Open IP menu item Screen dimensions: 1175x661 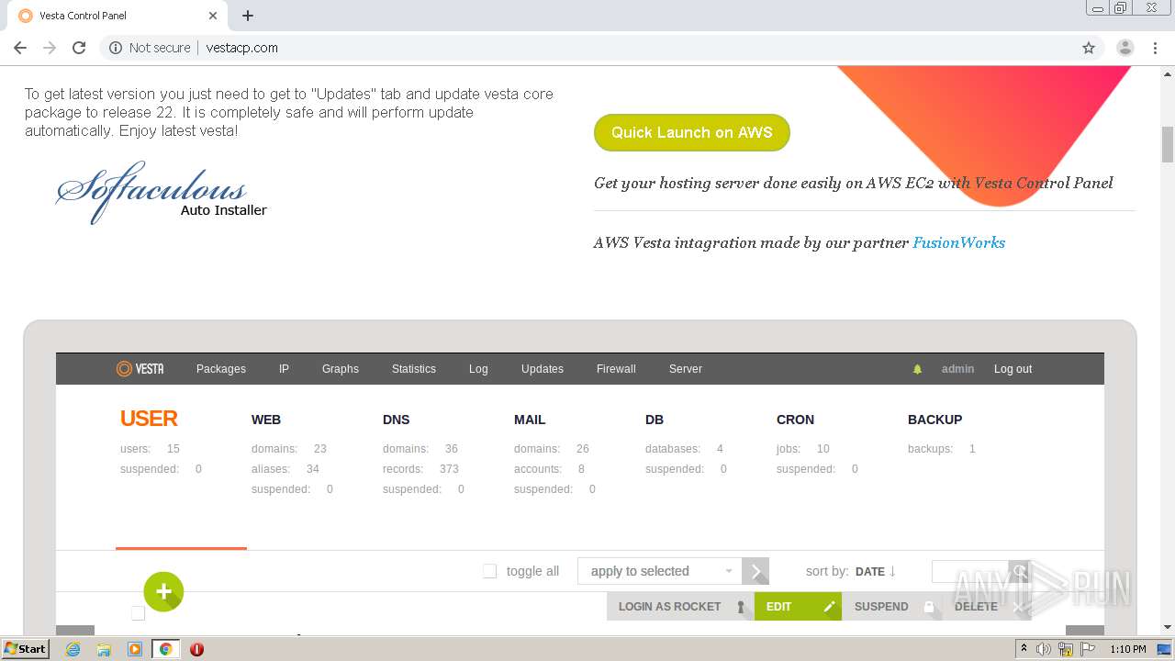[284, 369]
